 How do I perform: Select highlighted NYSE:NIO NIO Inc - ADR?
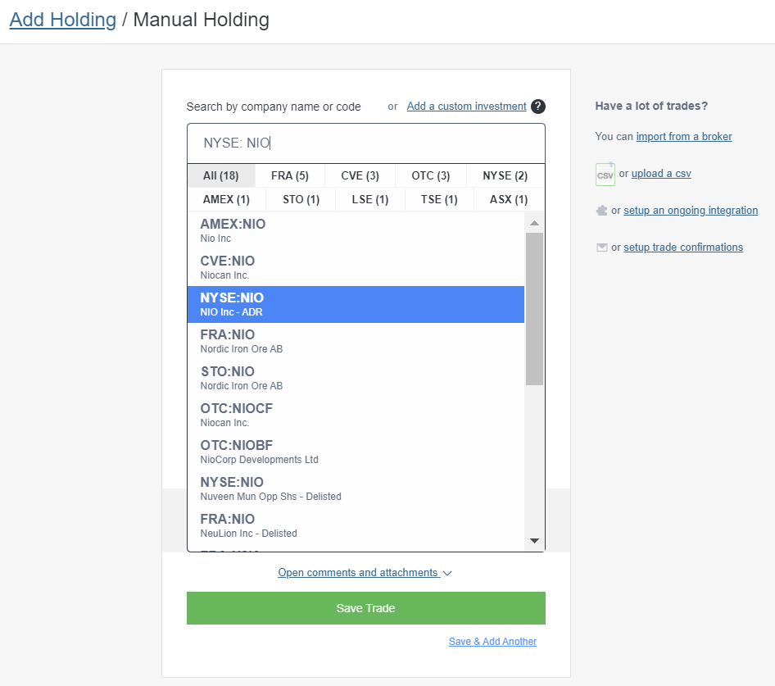click(356, 304)
